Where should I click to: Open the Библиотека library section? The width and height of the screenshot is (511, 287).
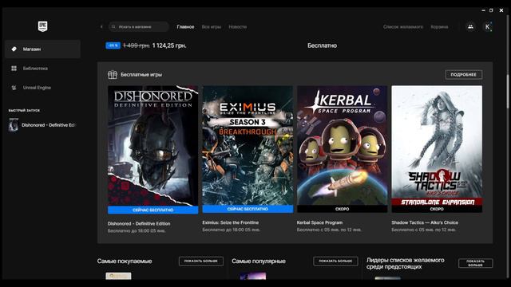click(x=42, y=69)
